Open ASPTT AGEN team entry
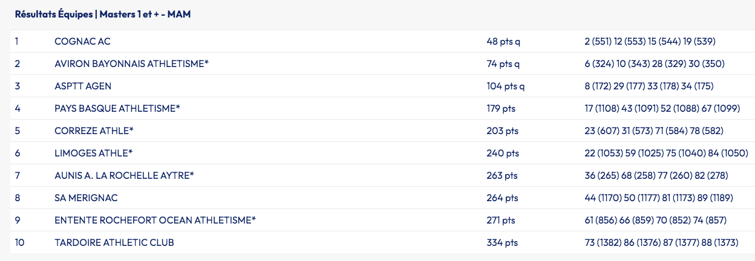755x261 pixels. pos(83,86)
